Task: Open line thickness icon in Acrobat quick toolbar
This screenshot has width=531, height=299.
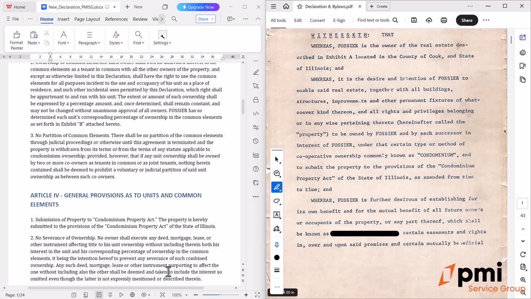Action: [277, 270]
